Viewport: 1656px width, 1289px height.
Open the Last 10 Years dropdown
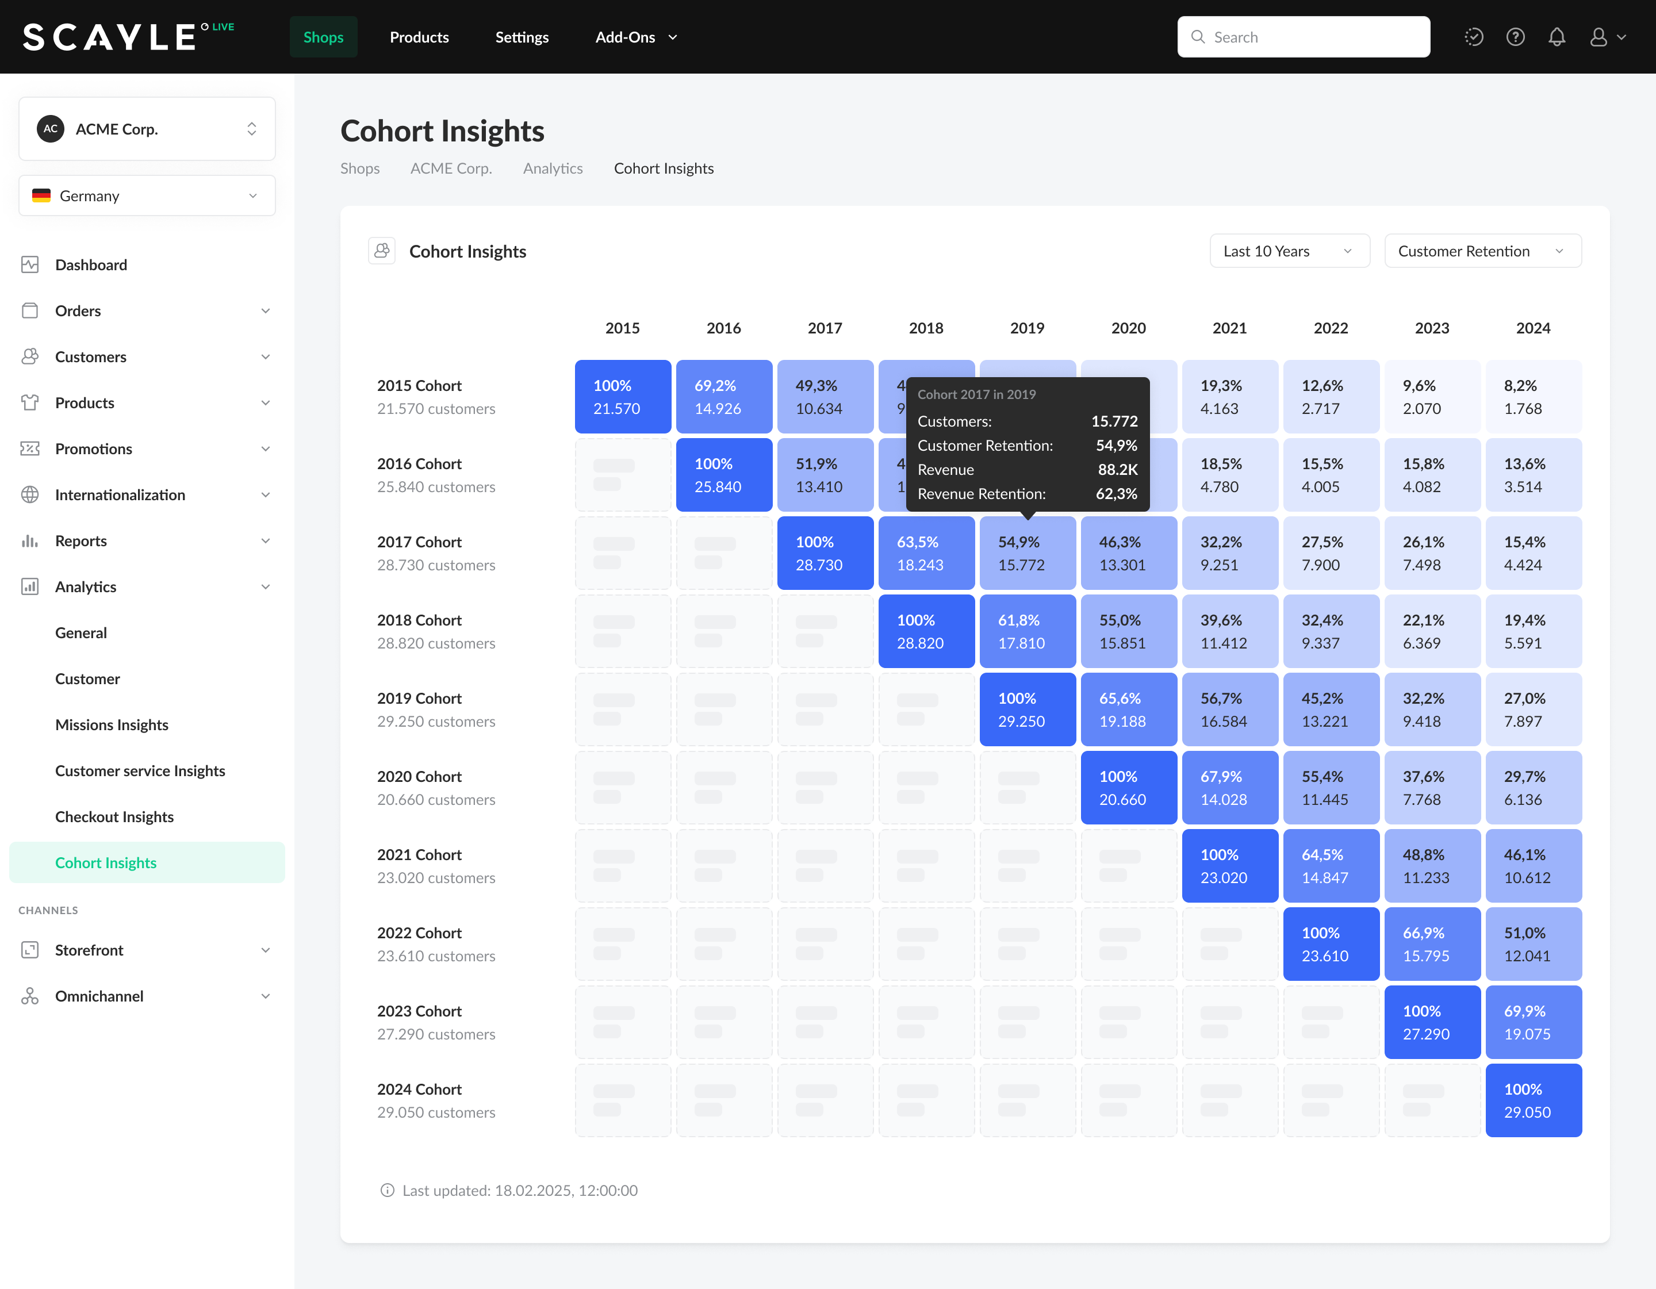(x=1289, y=251)
